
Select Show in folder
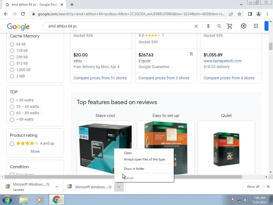pos(144,169)
